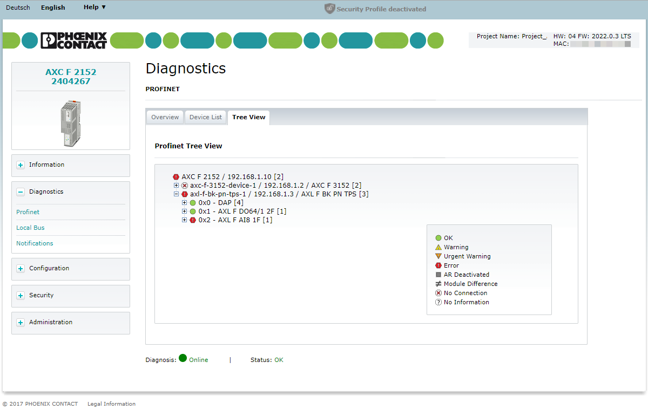648x410 pixels.
Task: Open the Local Bus diagnostics link
Action: [x=30, y=228]
